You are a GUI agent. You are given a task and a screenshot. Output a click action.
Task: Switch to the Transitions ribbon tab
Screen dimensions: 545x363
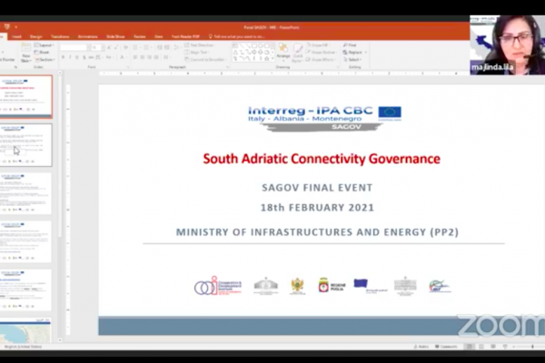[60, 36]
